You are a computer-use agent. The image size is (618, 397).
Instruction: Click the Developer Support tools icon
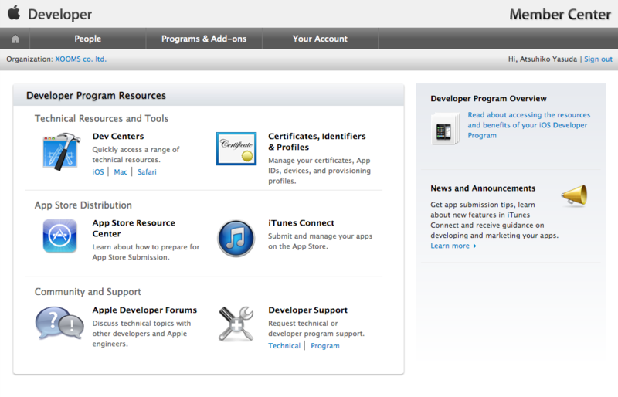pyautogui.click(x=236, y=324)
